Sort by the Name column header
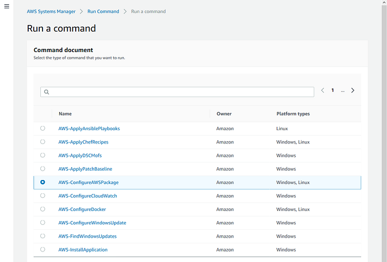387x262 pixels. (x=65, y=114)
